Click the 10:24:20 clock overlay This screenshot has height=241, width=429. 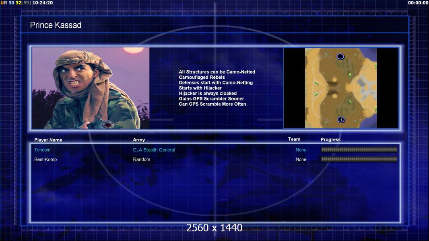pyautogui.click(x=43, y=3)
